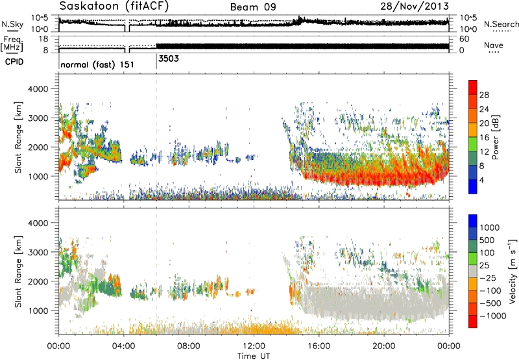The image size is (519, 360).
Task: Click the "Time UT" axis title
Action: click(x=254, y=356)
